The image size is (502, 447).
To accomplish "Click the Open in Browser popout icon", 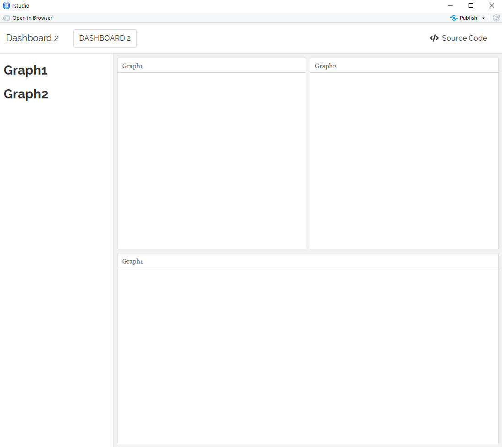I will tap(6, 17).
